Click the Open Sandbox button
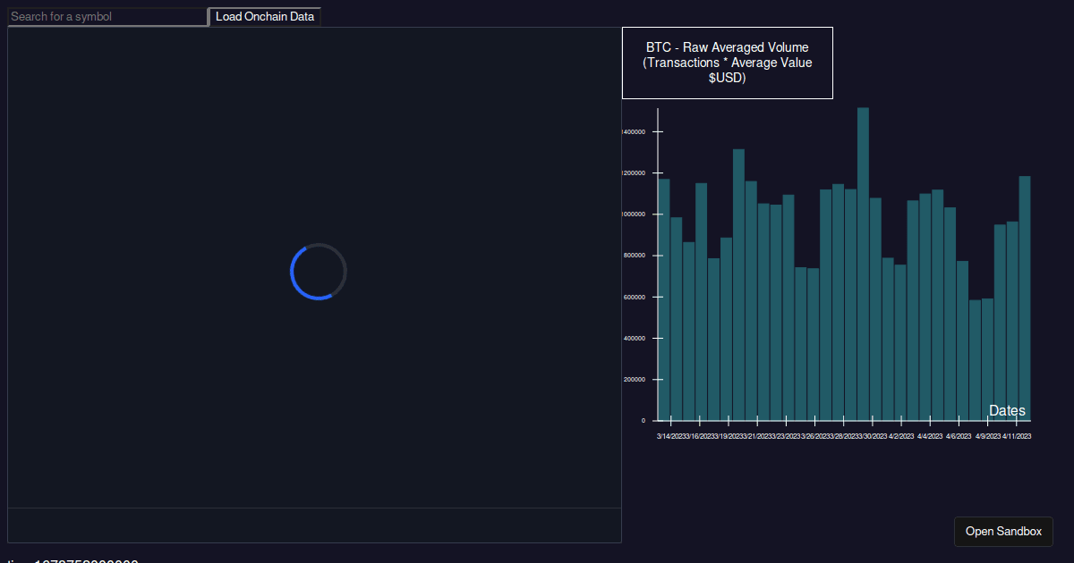The width and height of the screenshot is (1074, 563). point(1003,532)
